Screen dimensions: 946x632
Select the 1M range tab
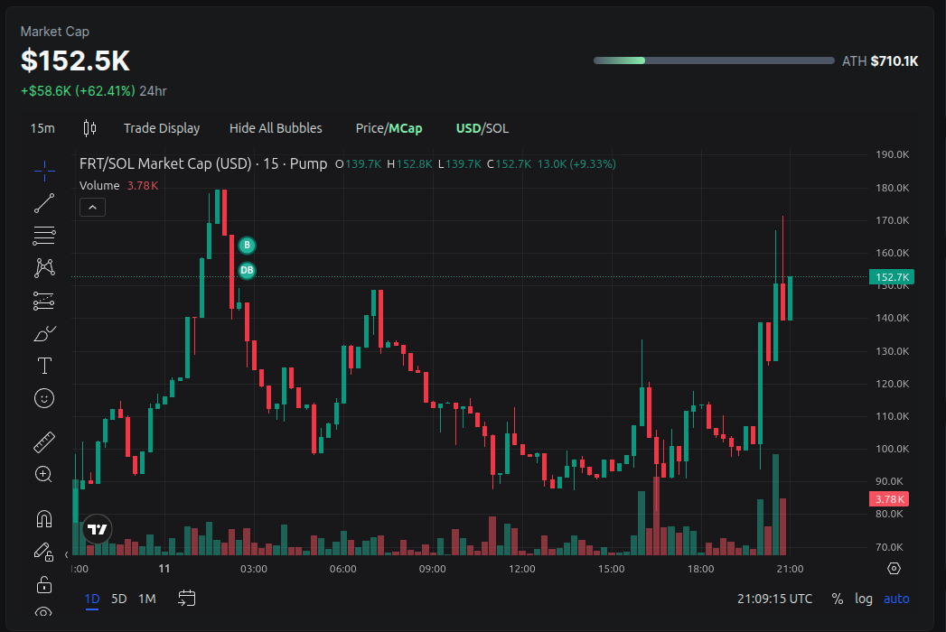[x=147, y=599]
